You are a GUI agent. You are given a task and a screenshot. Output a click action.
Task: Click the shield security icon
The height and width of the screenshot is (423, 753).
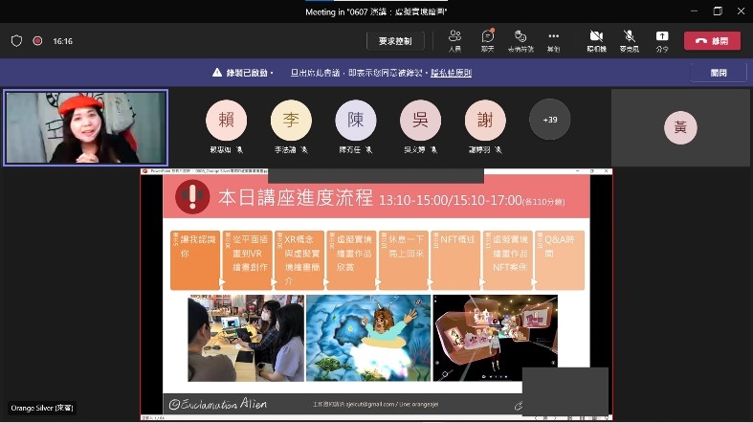click(16, 41)
